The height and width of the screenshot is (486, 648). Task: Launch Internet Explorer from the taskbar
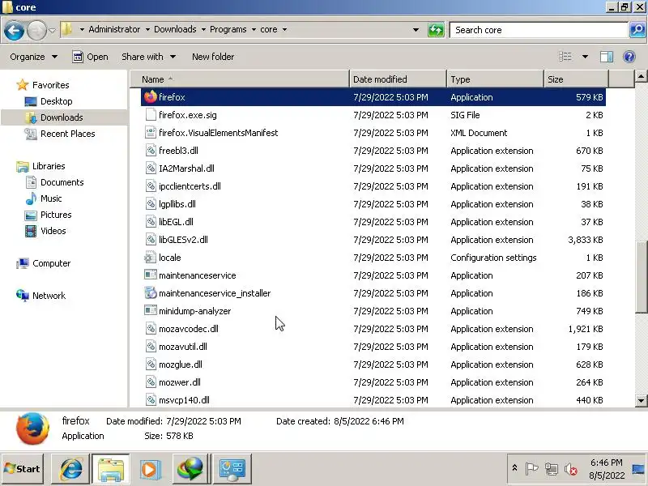pos(70,469)
